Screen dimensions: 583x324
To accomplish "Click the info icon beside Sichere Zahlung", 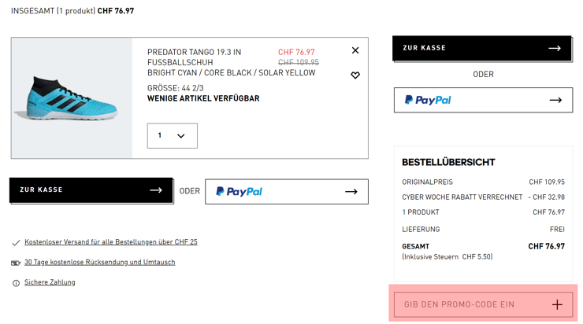I will [16, 283].
